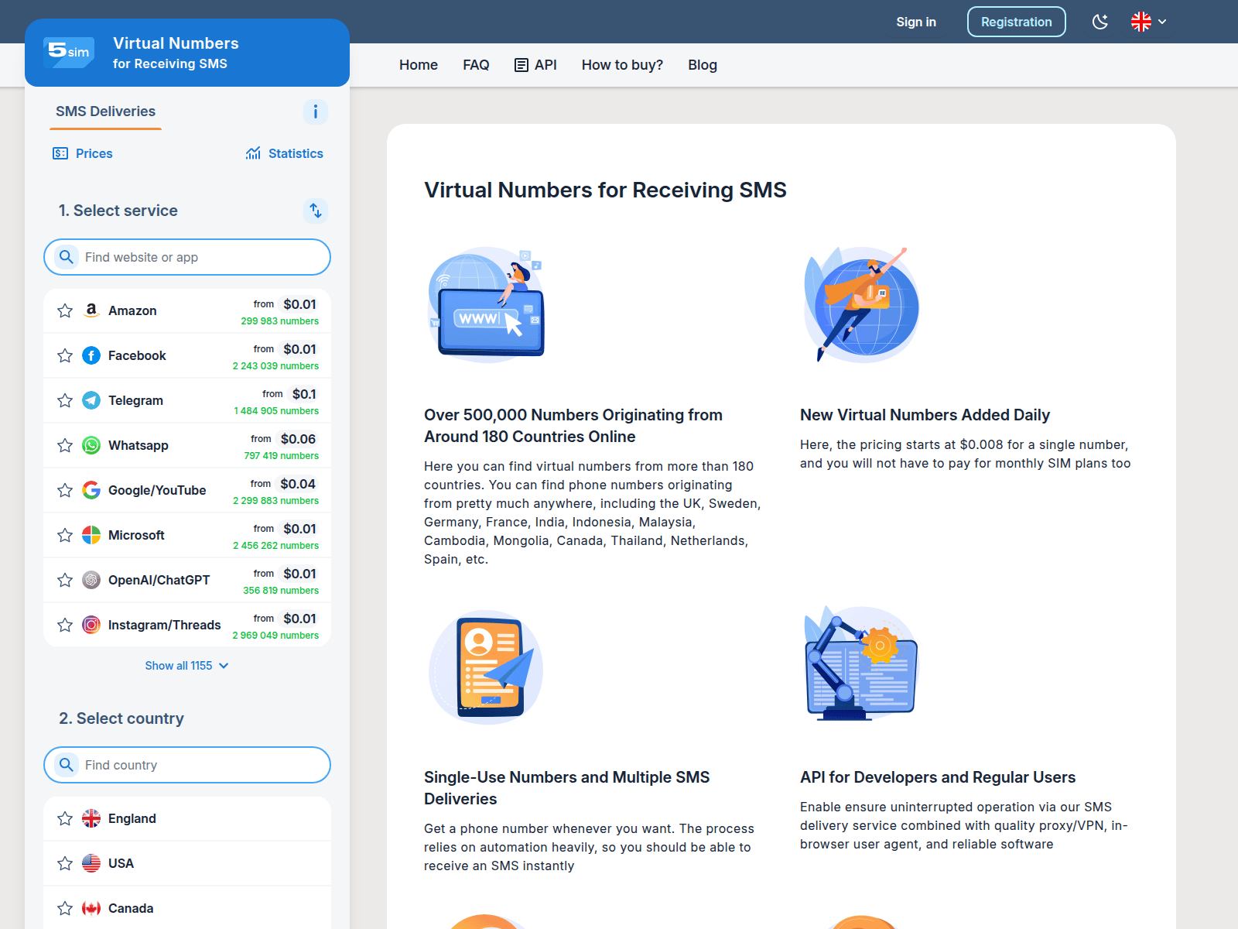This screenshot has height=929, width=1238.
Task: Click the Sign in link
Action: (916, 22)
